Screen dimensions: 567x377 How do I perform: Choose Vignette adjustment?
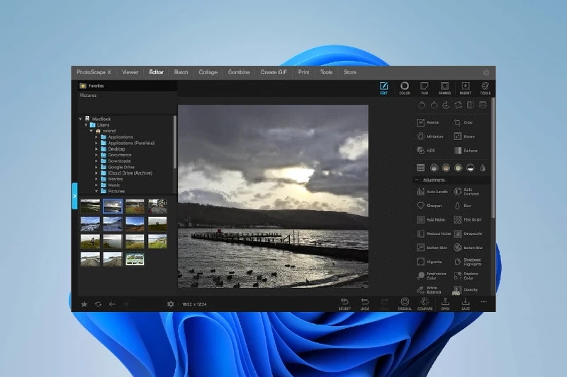(x=430, y=262)
